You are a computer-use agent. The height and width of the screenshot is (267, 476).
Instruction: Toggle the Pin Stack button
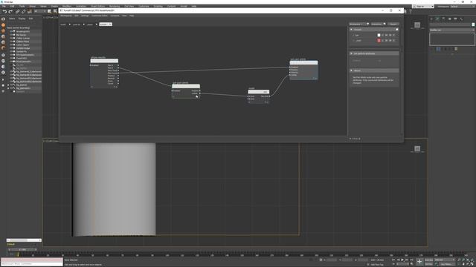point(432,49)
